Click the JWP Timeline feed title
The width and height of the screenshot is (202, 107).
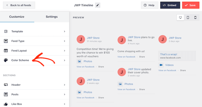click(x=83, y=5)
